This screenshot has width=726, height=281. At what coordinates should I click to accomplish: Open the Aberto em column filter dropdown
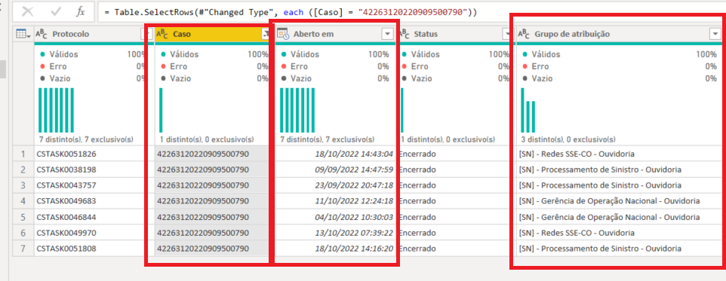click(387, 34)
